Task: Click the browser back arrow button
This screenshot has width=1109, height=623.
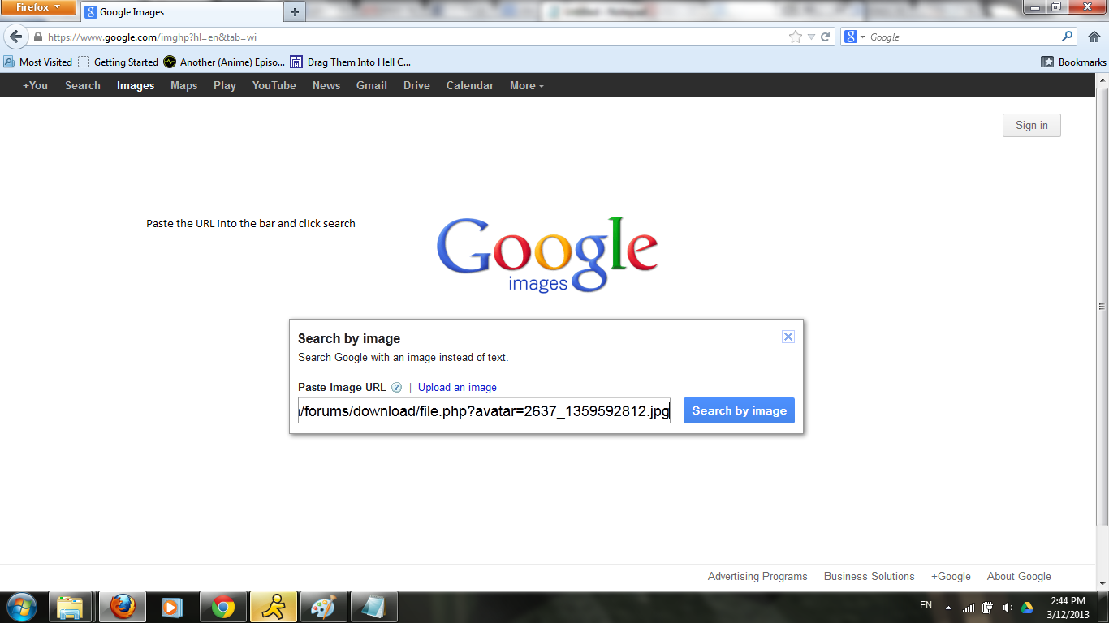Action: (15, 37)
